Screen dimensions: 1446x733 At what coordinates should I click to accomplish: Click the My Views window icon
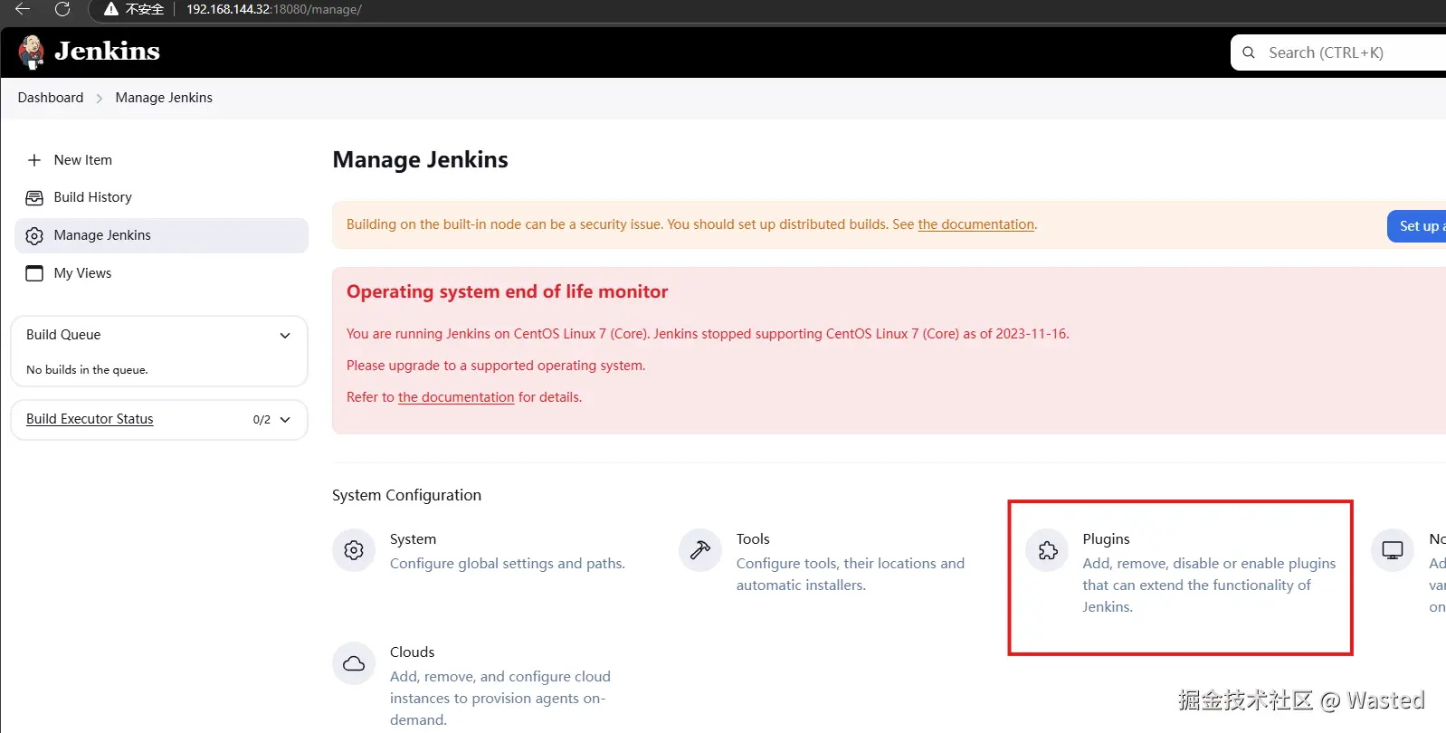34,273
